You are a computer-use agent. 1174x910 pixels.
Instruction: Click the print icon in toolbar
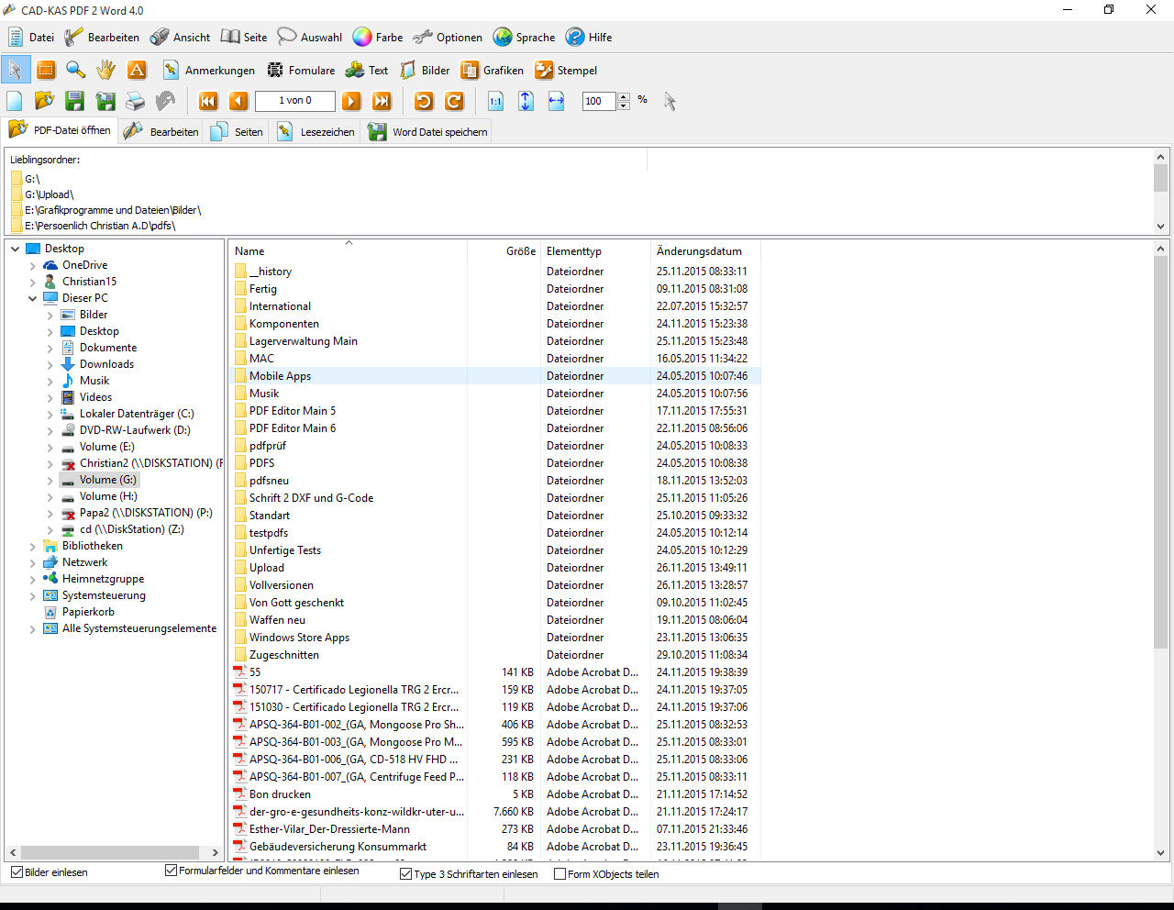136,101
